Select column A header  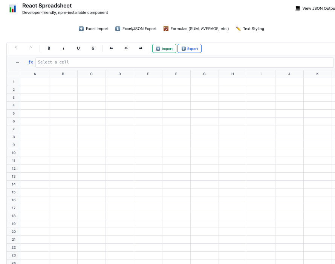35,74
